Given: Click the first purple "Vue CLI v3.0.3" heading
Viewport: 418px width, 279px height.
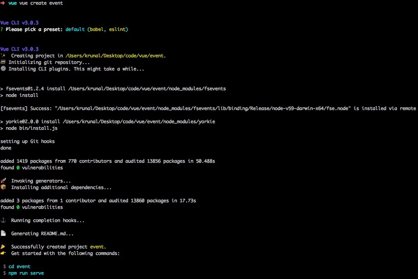Looking at the screenshot, I should 19,23.
